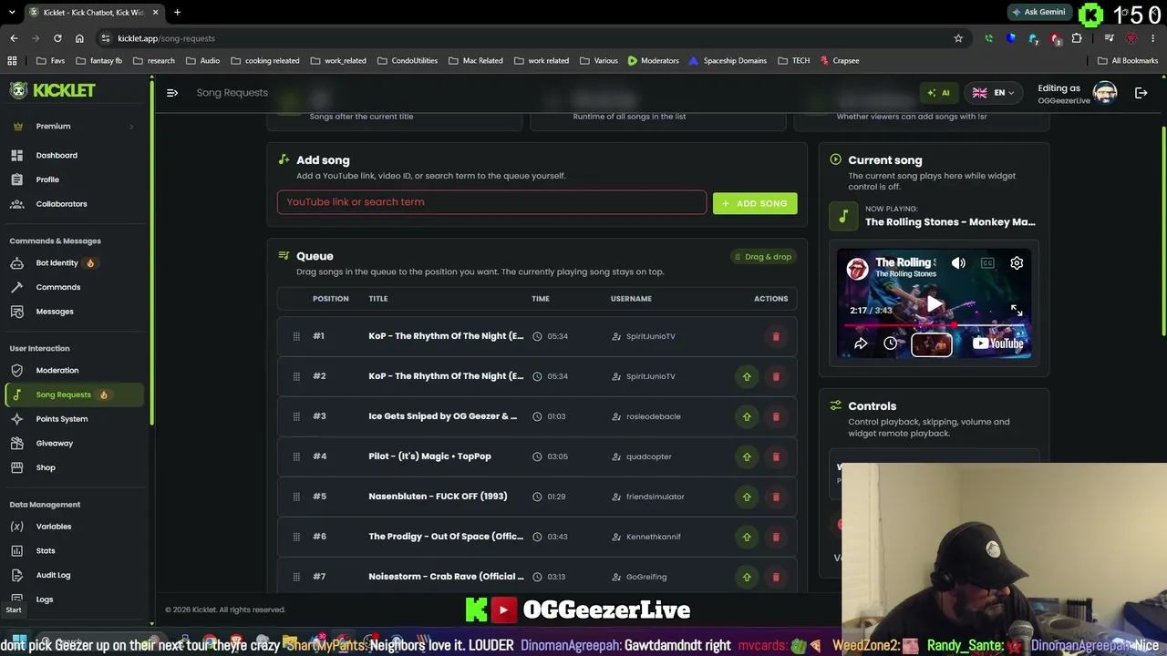Delete queue song #1 with the trash icon

click(x=776, y=336)
